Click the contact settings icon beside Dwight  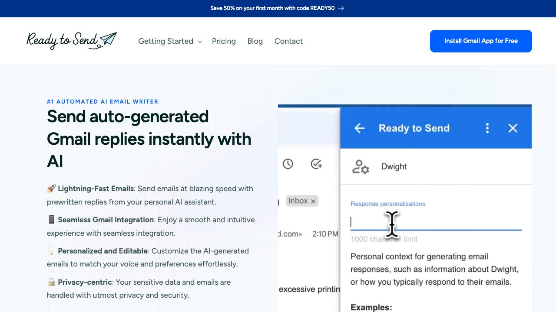pyautogui.click(x=361, y=167)
